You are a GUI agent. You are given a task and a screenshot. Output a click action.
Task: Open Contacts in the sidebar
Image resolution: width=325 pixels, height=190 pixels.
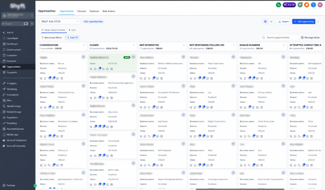(11, 61)
